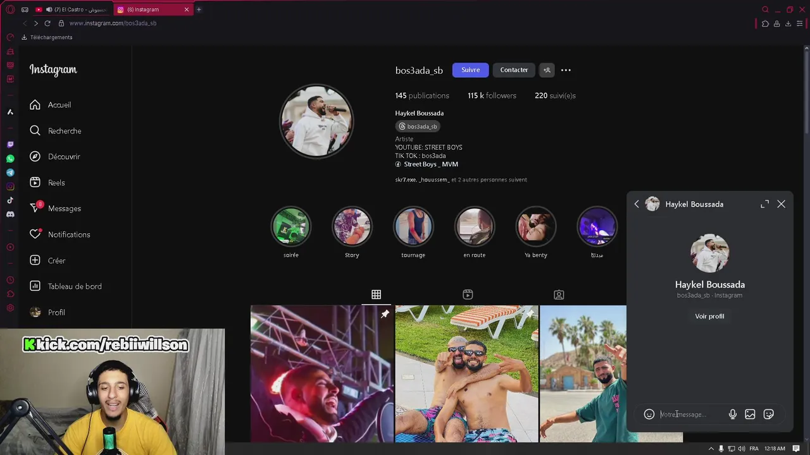Open emoji picker in message box
810x455 pixels.
pos(649,415)
